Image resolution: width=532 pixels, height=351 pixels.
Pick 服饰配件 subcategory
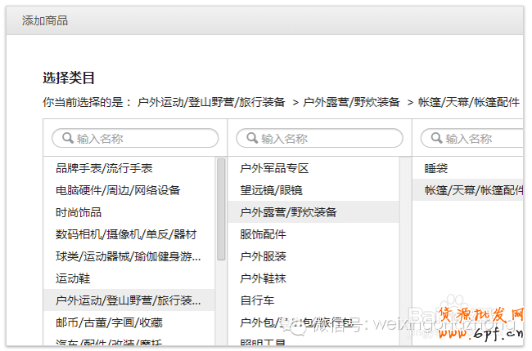point(263,234)
